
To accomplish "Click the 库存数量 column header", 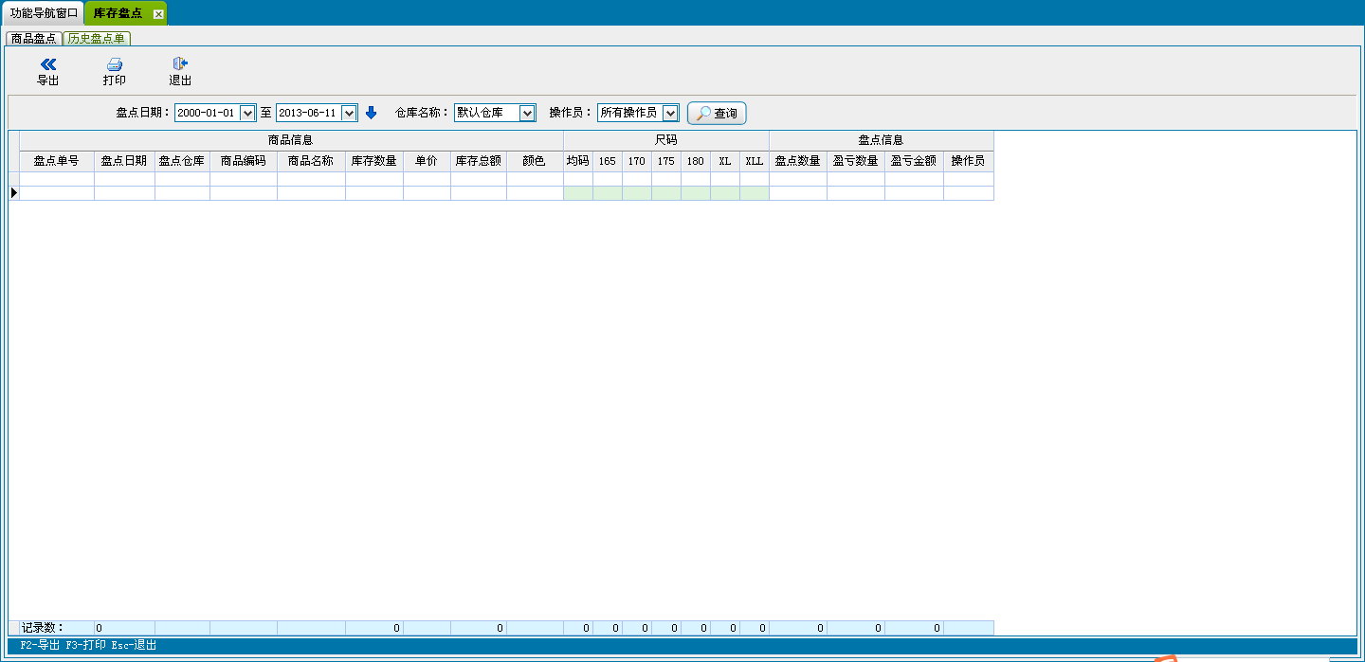I will click(373, 161).
